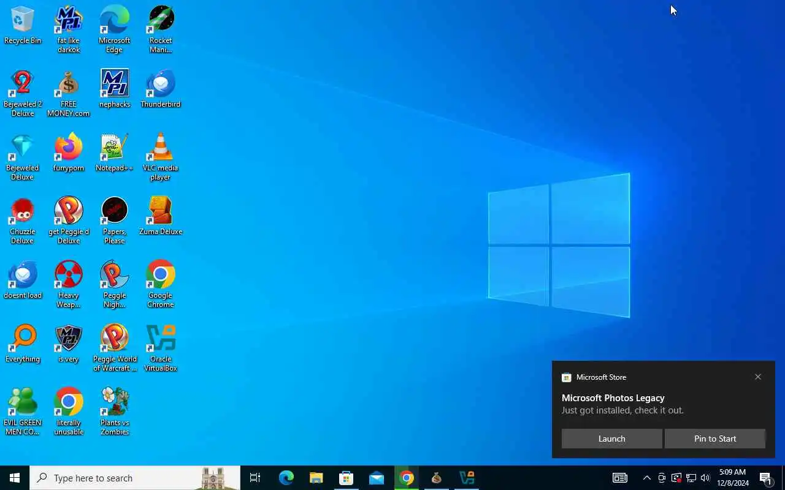
Task: Open Task View from the taskbar
Action: click(255, 478)
